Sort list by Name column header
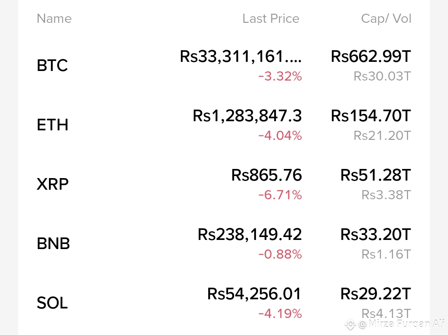448x335 pixels. [54, 19]
